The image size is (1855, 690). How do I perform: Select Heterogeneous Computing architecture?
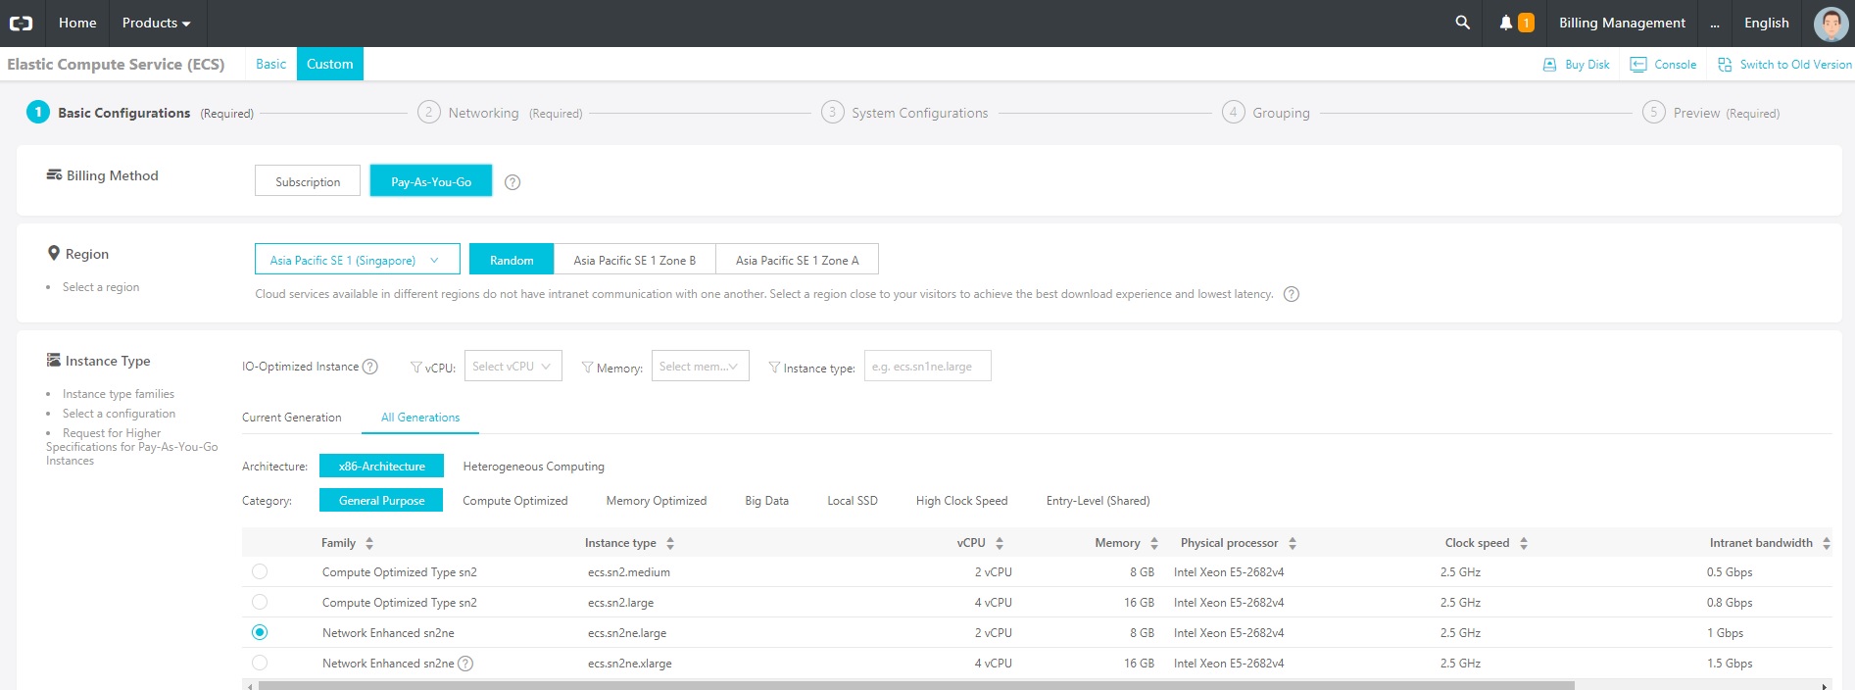pyautogui.click(x=533, y=467)
